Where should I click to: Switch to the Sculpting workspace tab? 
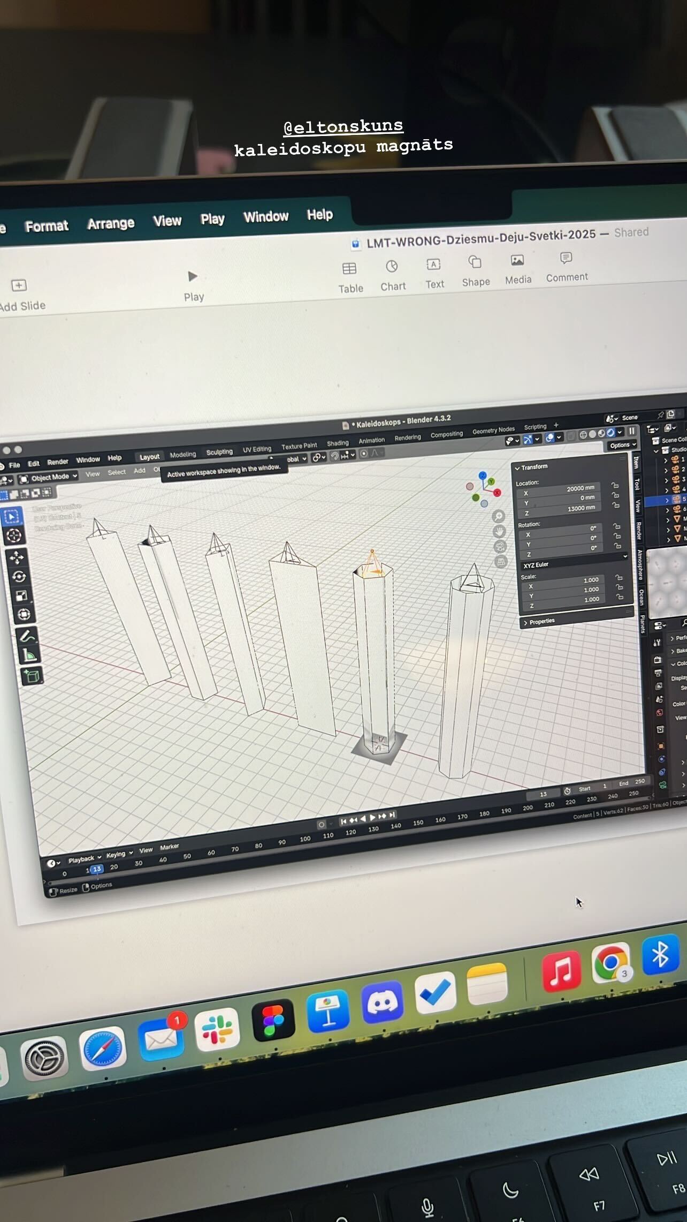point(219,452)
